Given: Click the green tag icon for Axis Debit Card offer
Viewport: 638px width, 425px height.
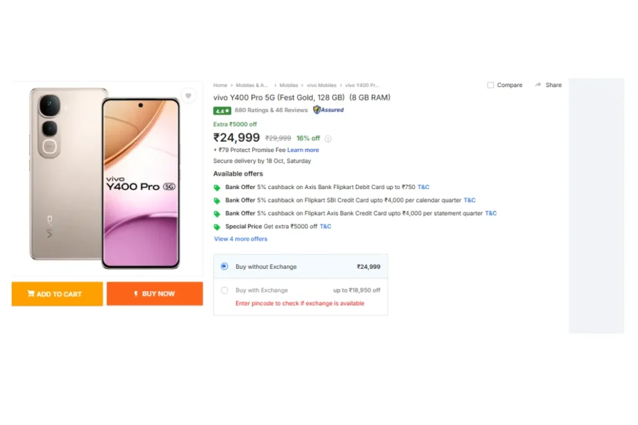Looking at the screenshot, I should tap(217, 187).
